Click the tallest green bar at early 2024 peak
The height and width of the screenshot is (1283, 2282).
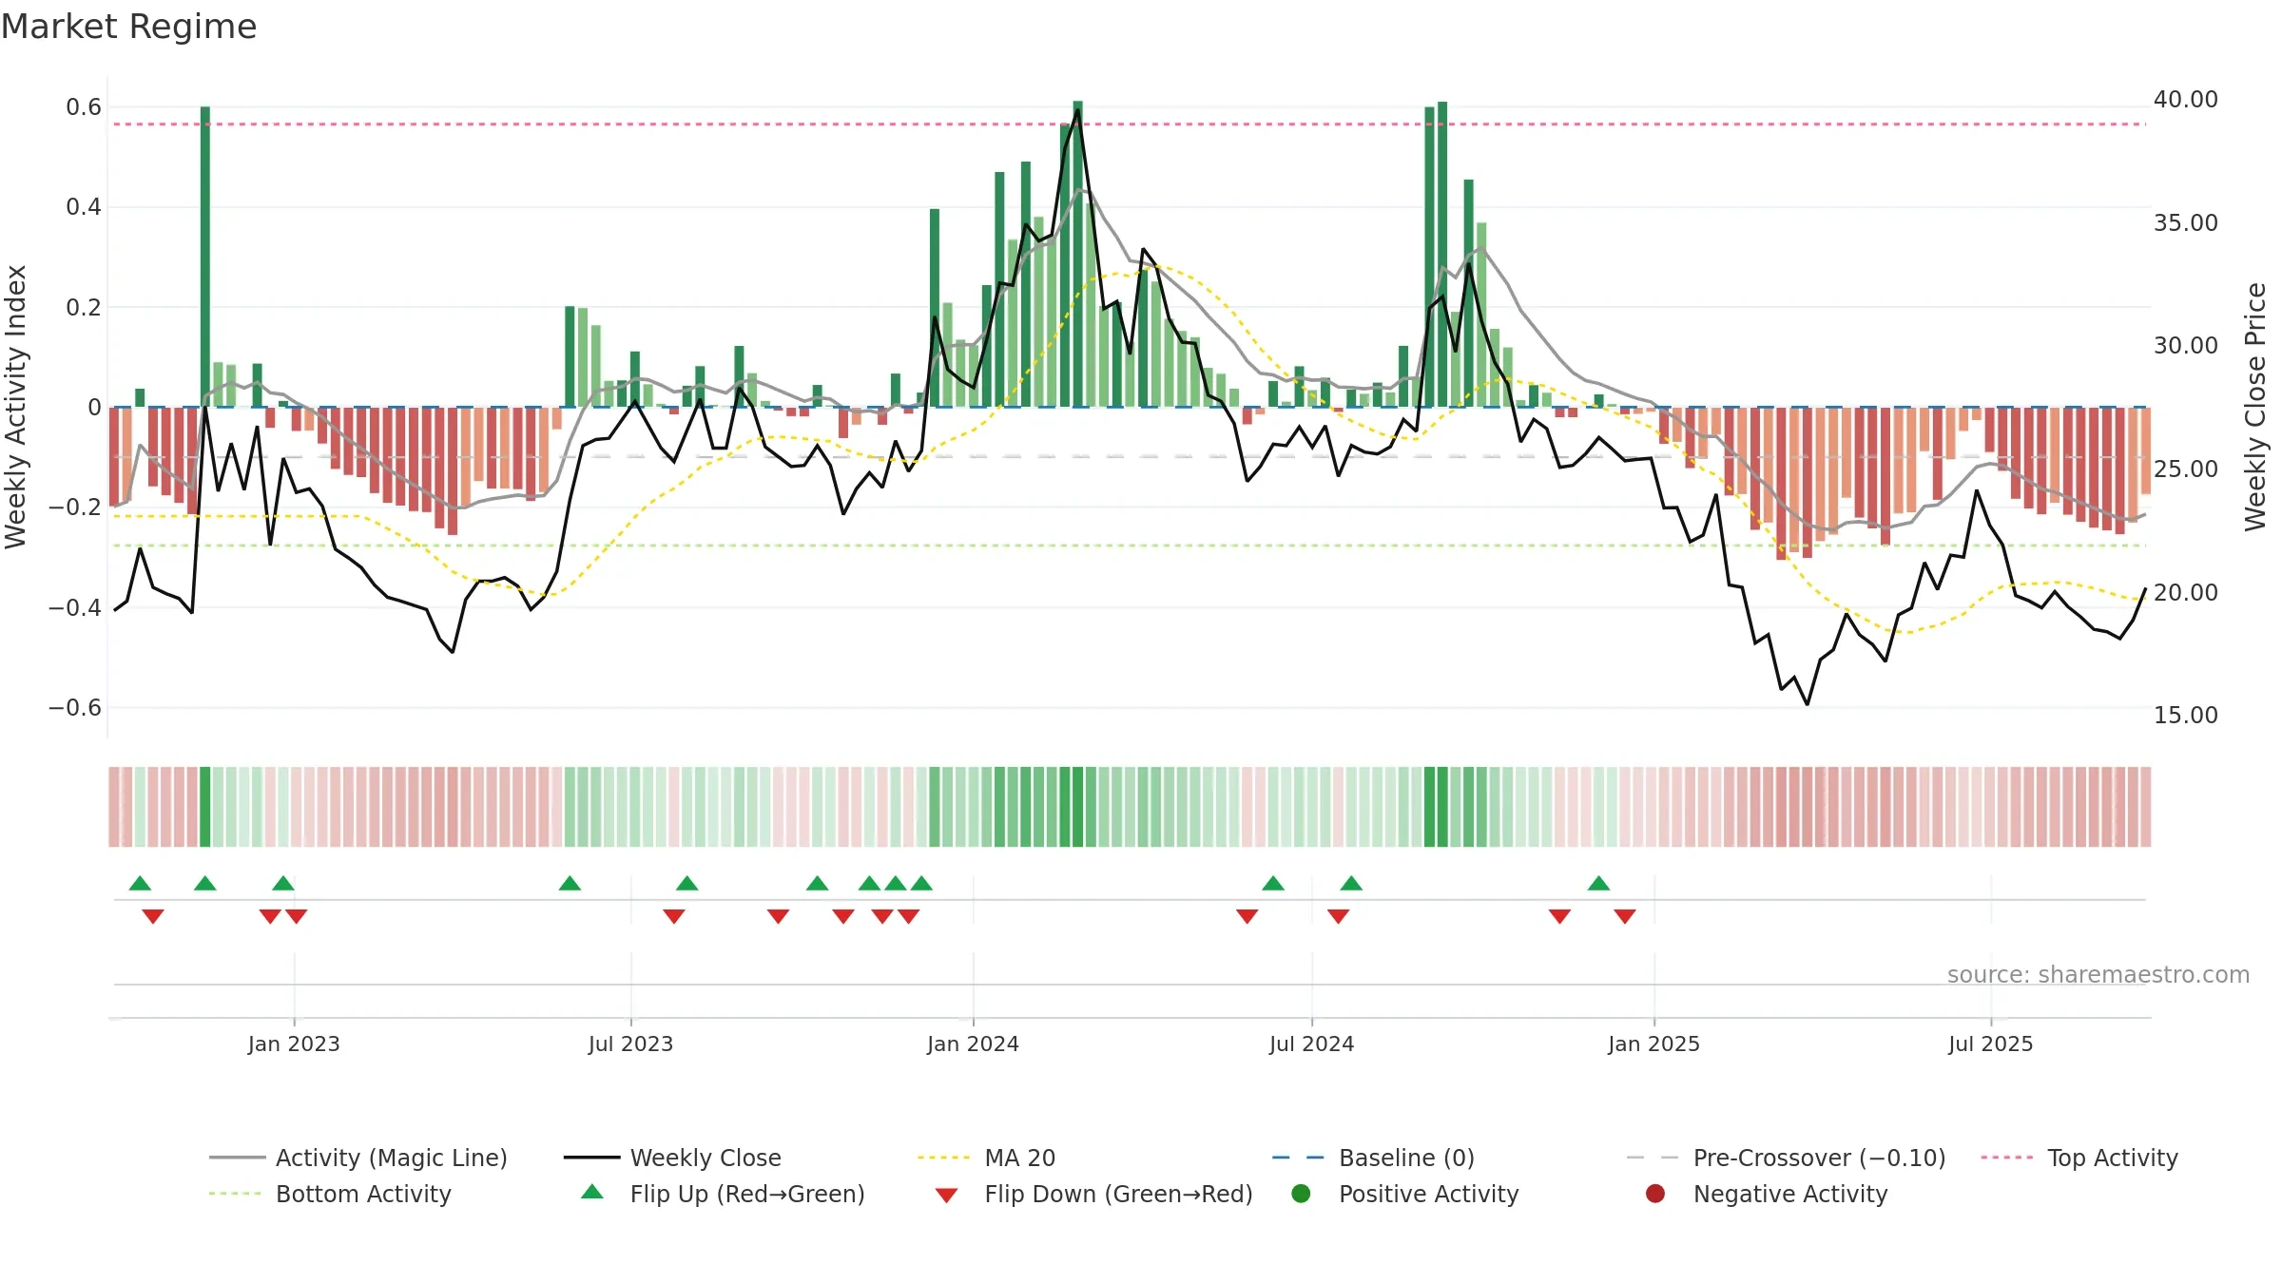[1077, 254]
